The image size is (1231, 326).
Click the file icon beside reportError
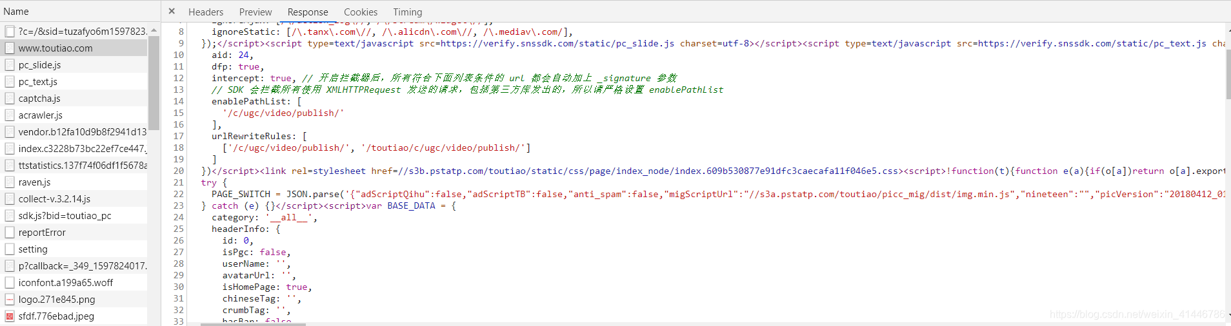tap(10, 232)
